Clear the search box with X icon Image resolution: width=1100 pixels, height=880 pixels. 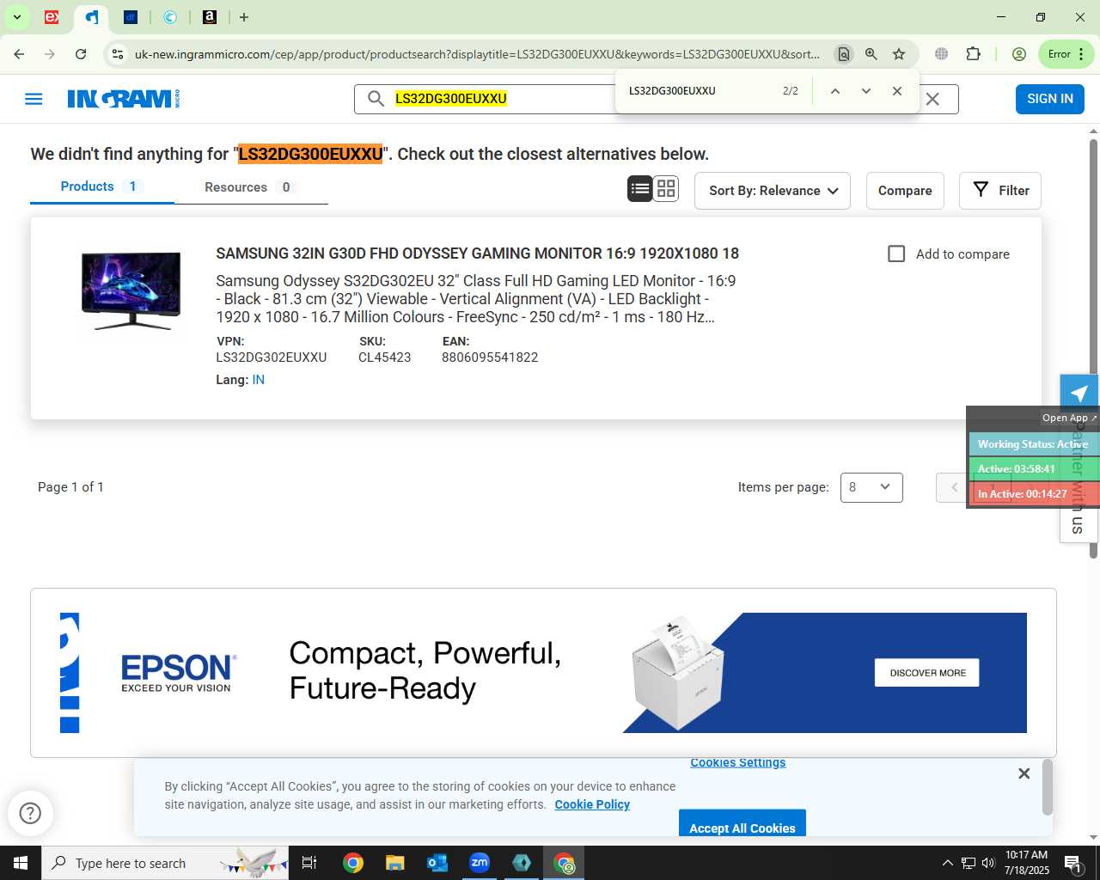tap(932, 99)
